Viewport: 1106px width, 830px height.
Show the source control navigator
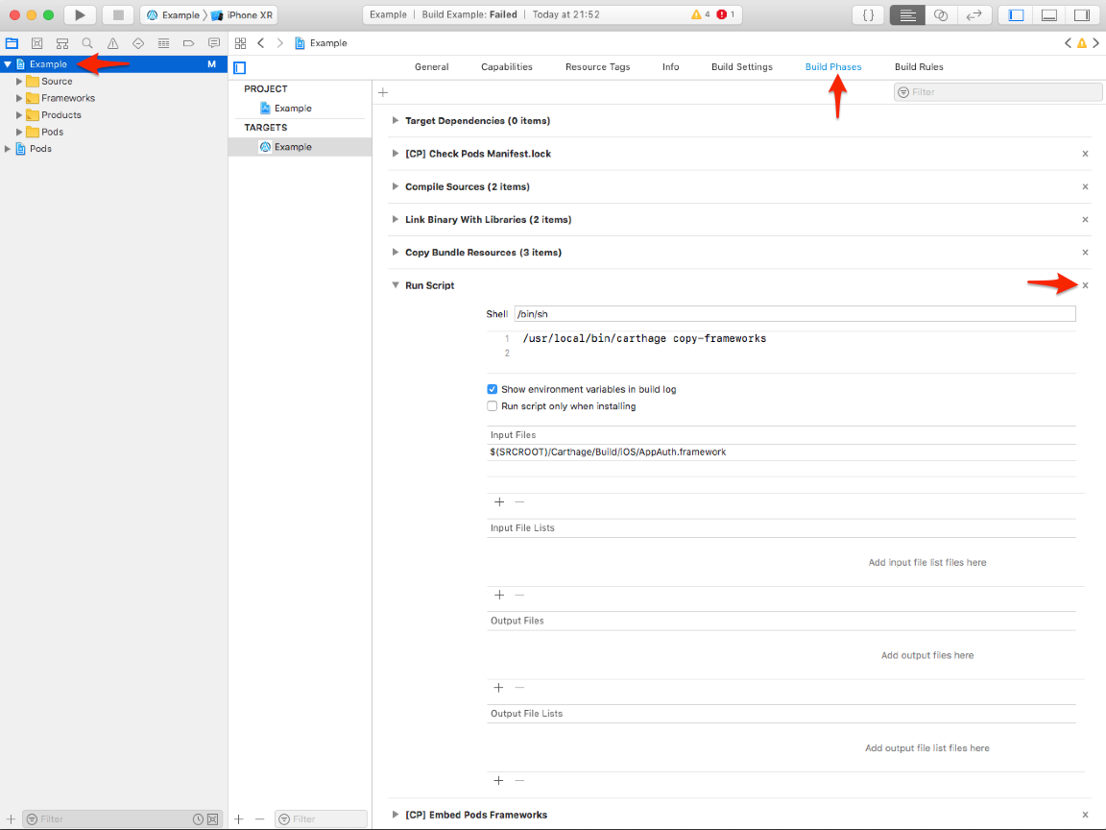[37, 43]
